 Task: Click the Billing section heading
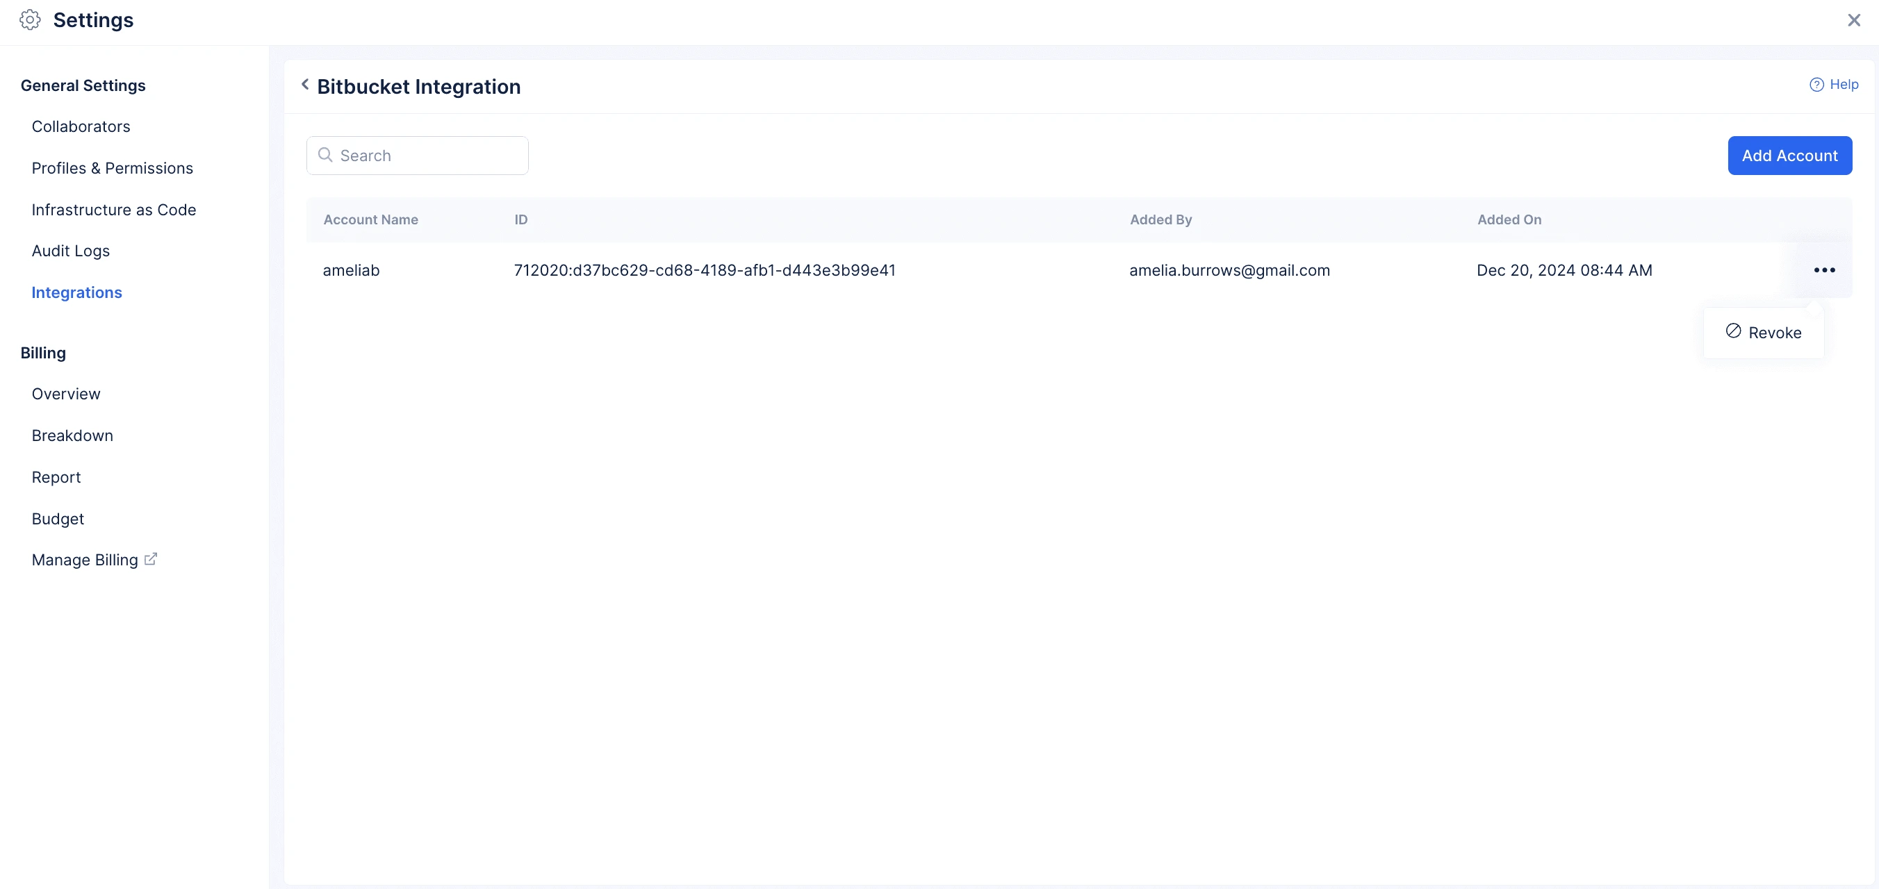[x=43, y=353]
